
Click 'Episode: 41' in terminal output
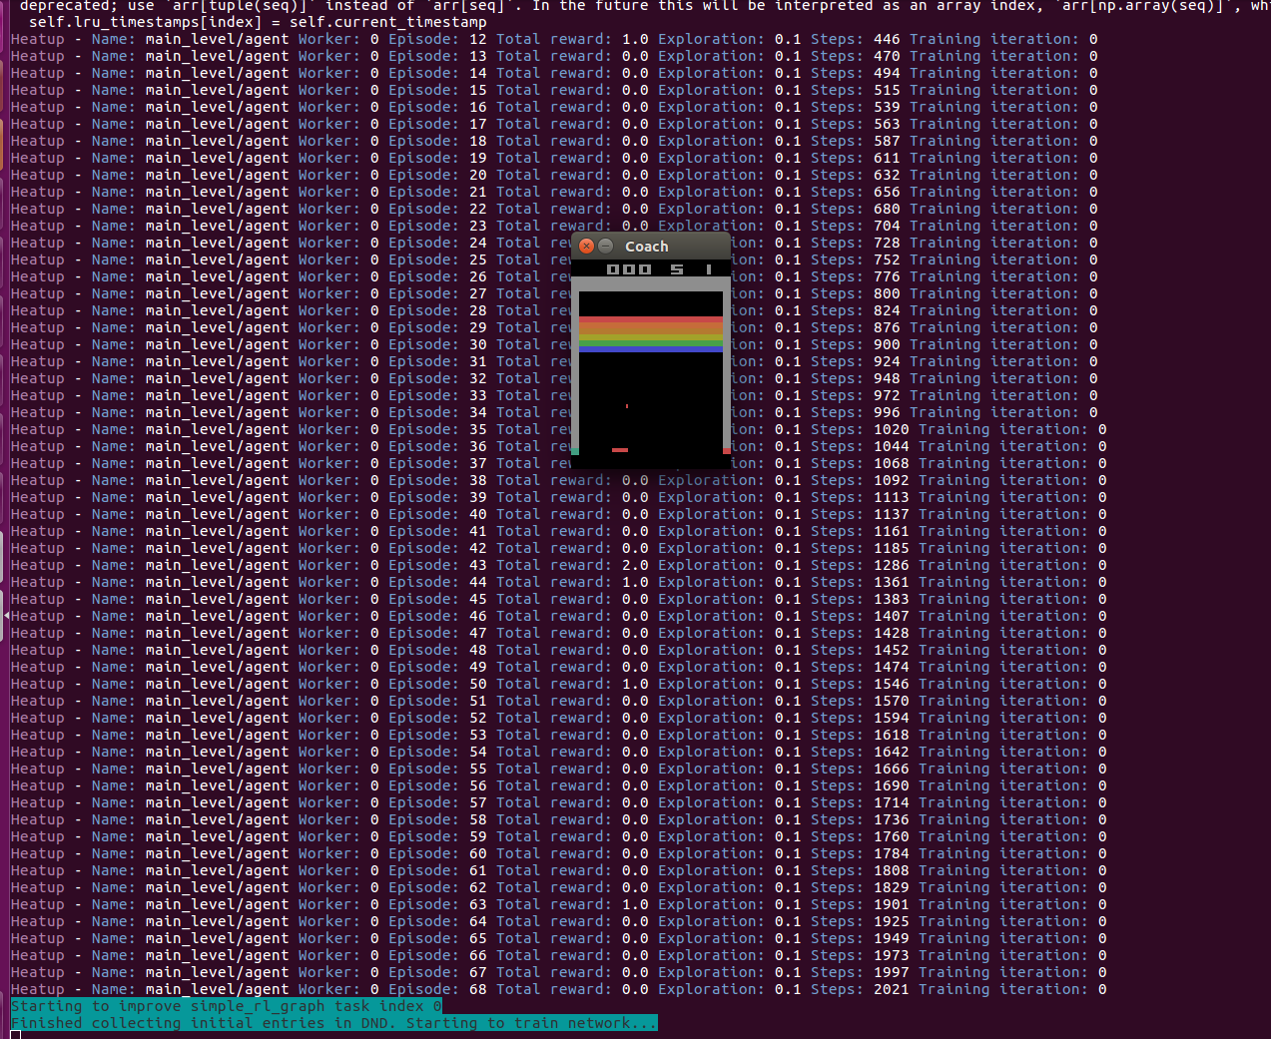(x=437, y=531)
